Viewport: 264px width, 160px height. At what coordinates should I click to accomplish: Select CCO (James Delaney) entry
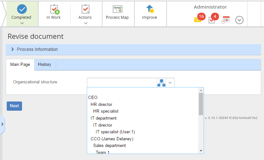pyautogui.click(x=112, y=139)
